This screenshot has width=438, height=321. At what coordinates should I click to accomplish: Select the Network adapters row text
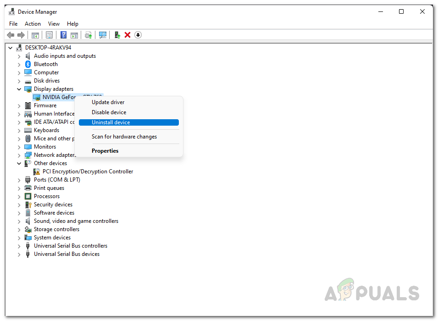pos(55,155)
